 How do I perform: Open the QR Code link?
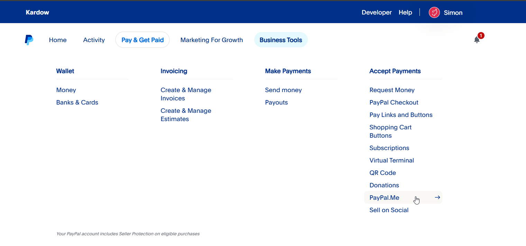point(382,173)
